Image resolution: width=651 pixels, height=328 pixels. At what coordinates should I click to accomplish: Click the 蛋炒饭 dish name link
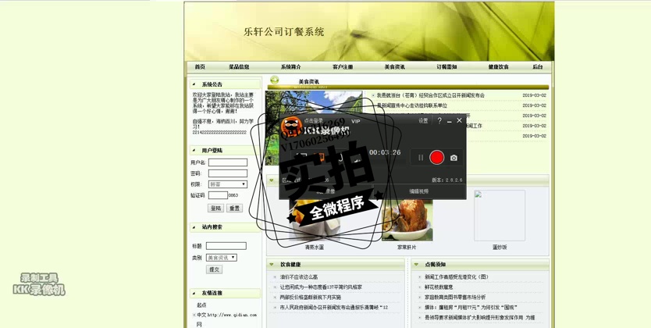pos(500,247)
